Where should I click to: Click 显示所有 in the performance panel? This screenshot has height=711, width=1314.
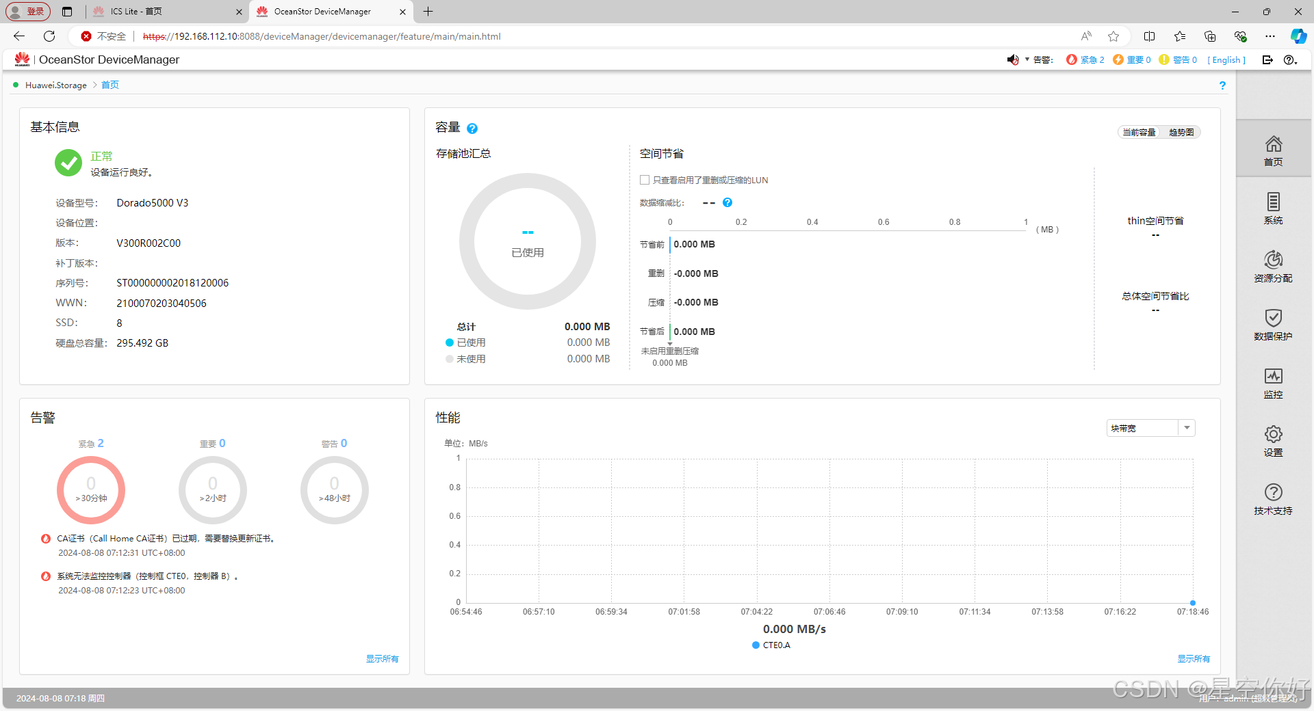(x=1194, y=659)
